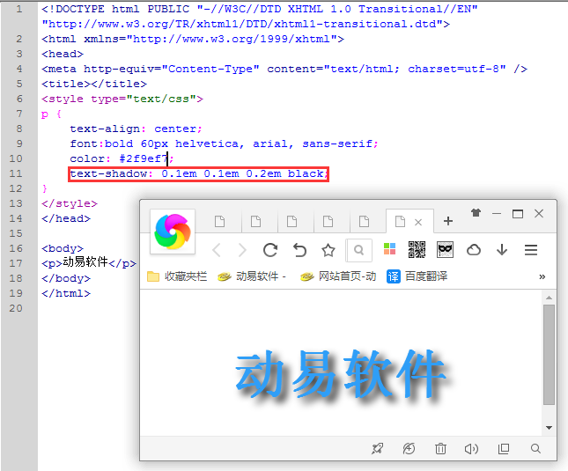The image size is (568, 471).
Task: Reload the page with the refresh icon
Action: (270, 250)
